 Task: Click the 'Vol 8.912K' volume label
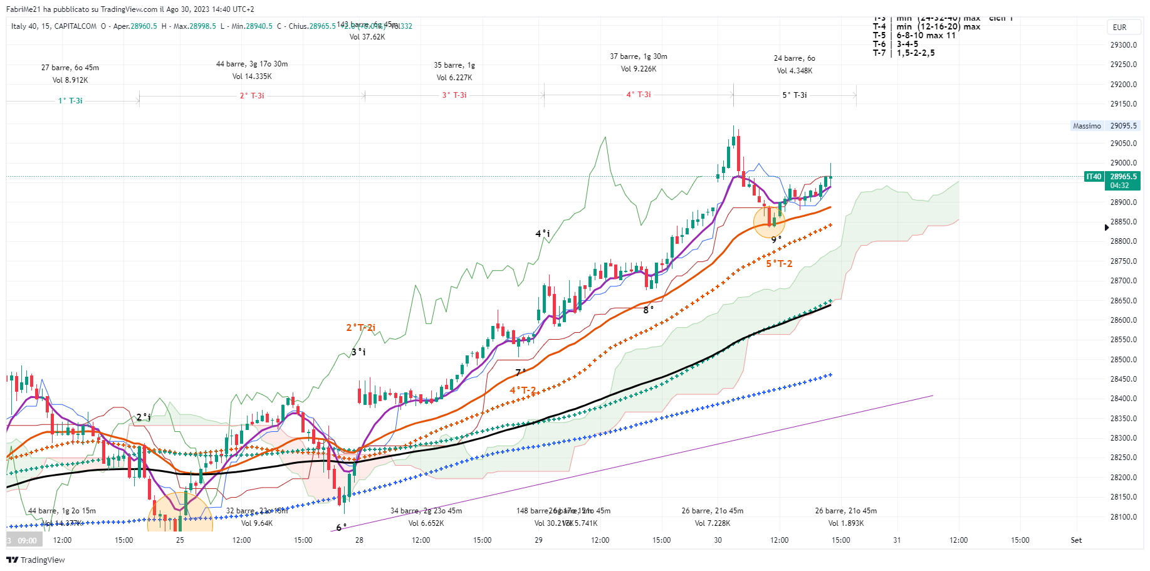tap(70, 80)
